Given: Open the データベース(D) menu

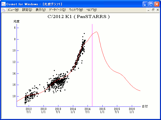Looking at the screenshot, I should (x=57, y=10).
